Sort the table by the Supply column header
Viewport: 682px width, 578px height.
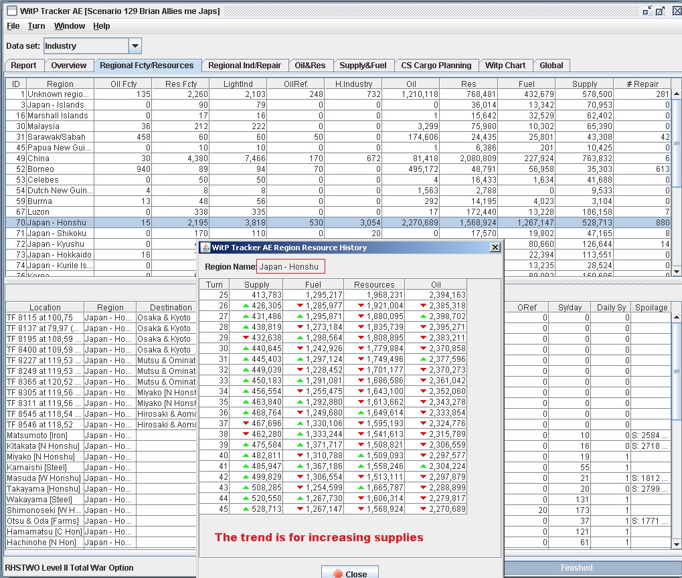584,84
